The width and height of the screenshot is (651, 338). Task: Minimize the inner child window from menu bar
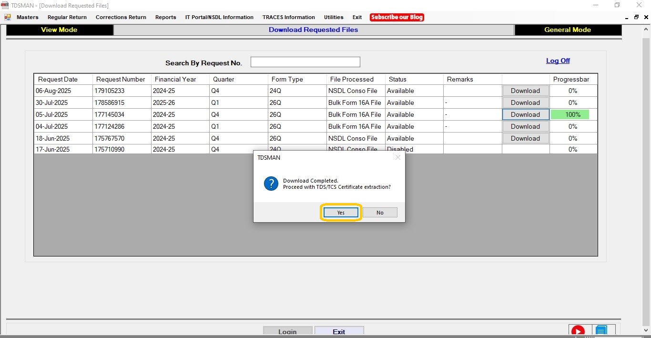click(x=627, y=17)
